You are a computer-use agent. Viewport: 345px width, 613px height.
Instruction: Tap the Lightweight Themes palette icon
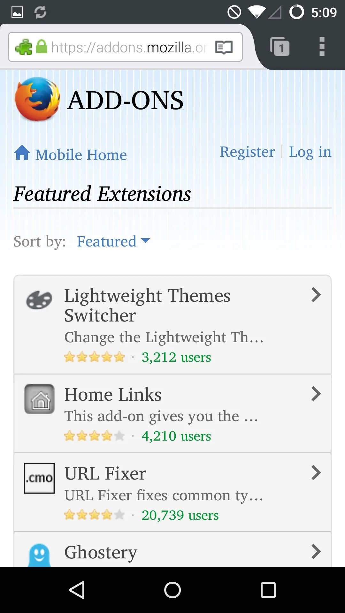[x=39, y=300]
